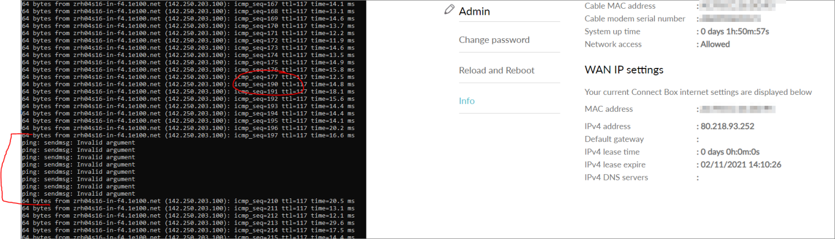Click the Connect Box internet settings description
Image resolution: width=835 pixels, height=239 pixels.
click(698, 92)
